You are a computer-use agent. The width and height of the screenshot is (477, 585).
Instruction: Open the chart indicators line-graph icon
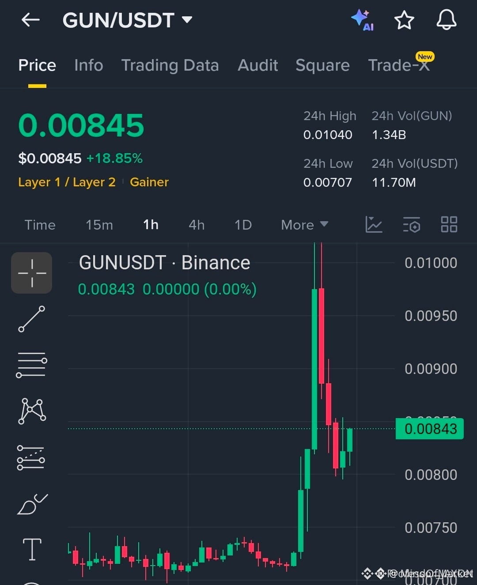(x=374, y=224)
